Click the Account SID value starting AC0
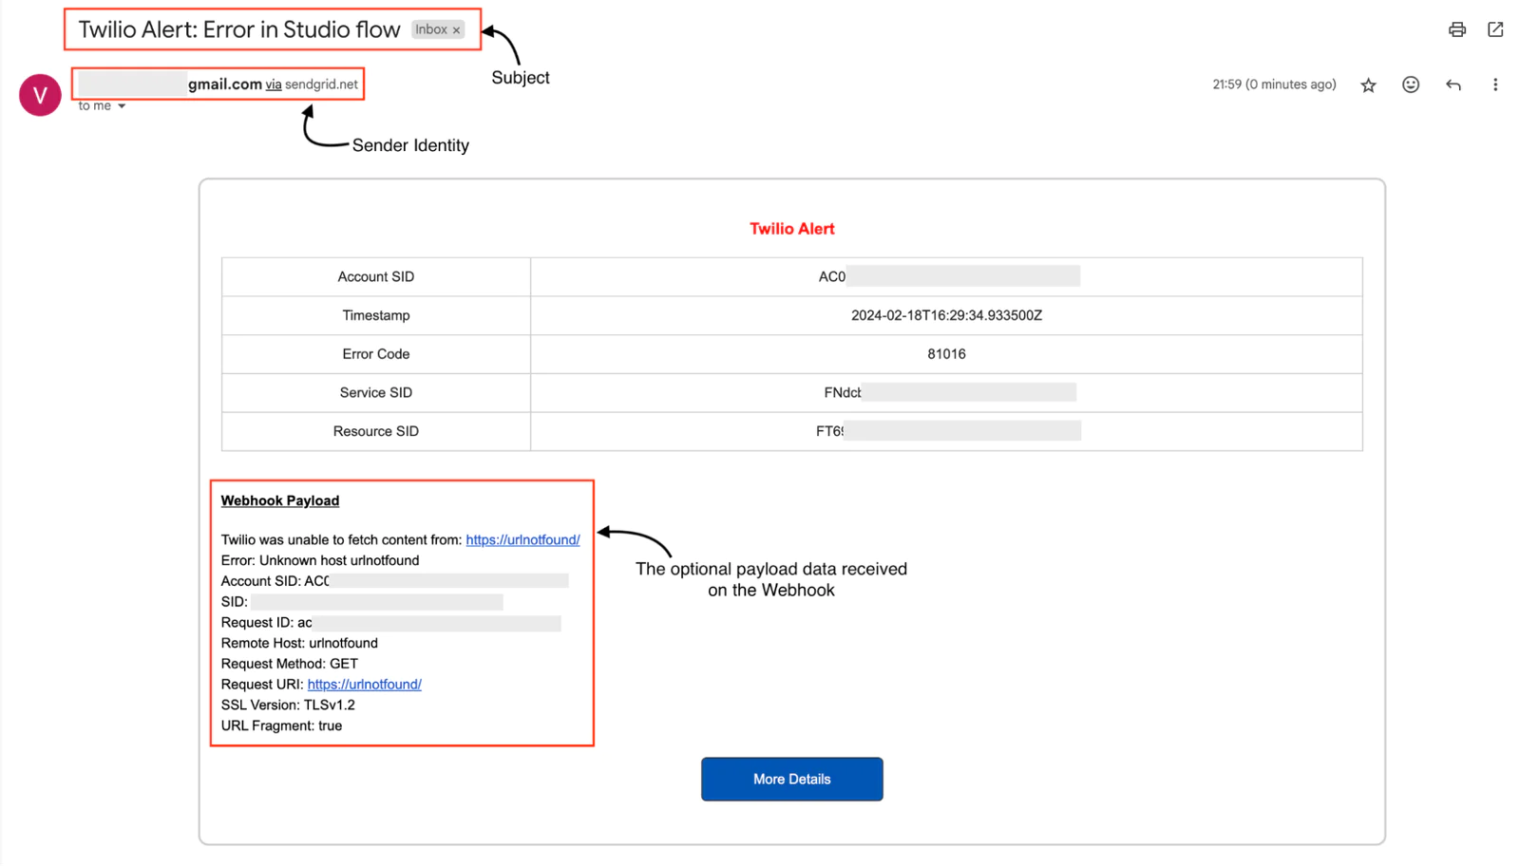Screen dimensions: 1520x866 (x=948, y=276)
